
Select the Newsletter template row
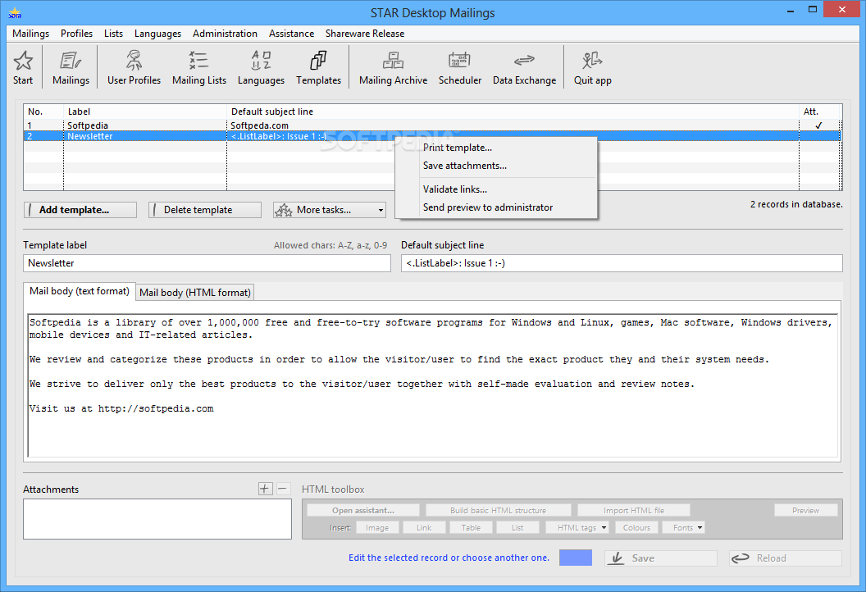point(432,136)
